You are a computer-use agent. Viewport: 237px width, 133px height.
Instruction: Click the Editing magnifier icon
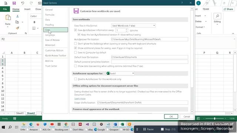[217, 16]
